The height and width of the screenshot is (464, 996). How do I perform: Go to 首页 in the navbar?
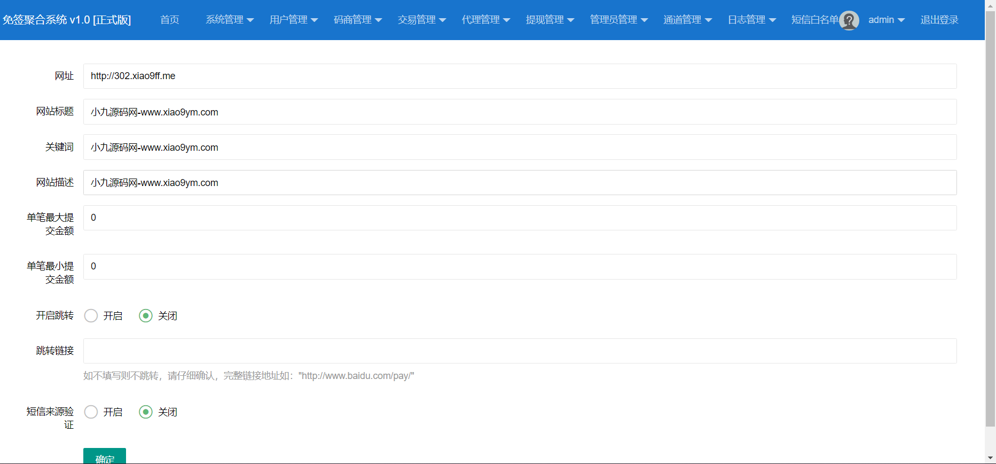pos(170,20)
